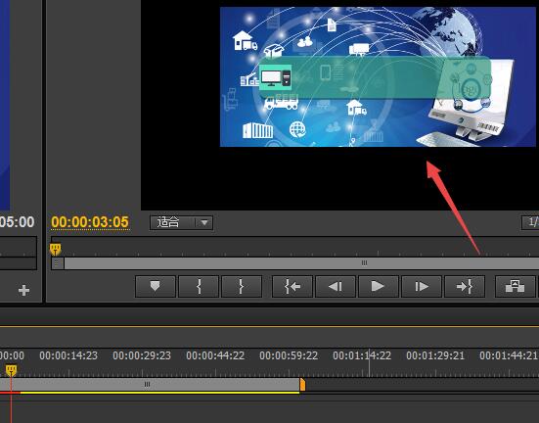Click the timeline's yellow playhead marker

[11, 371]
